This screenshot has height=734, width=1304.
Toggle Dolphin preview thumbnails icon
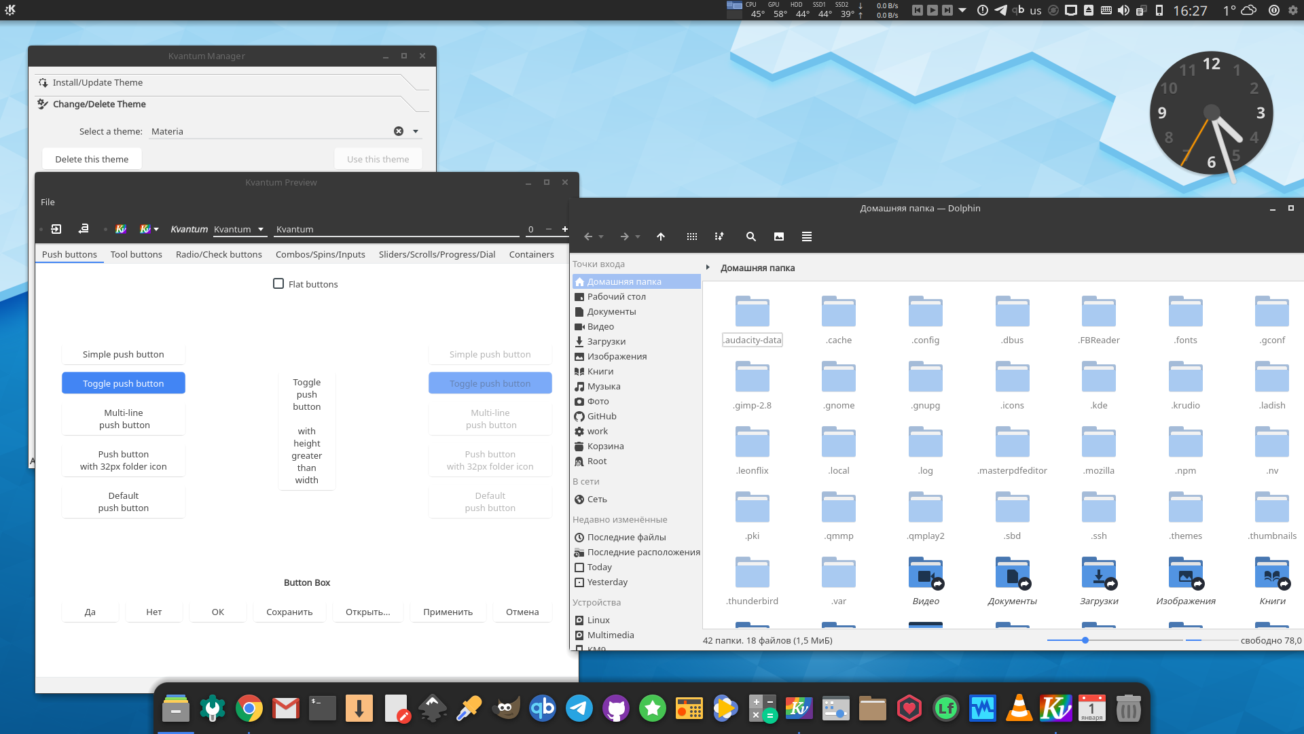[x=779, y=237]
